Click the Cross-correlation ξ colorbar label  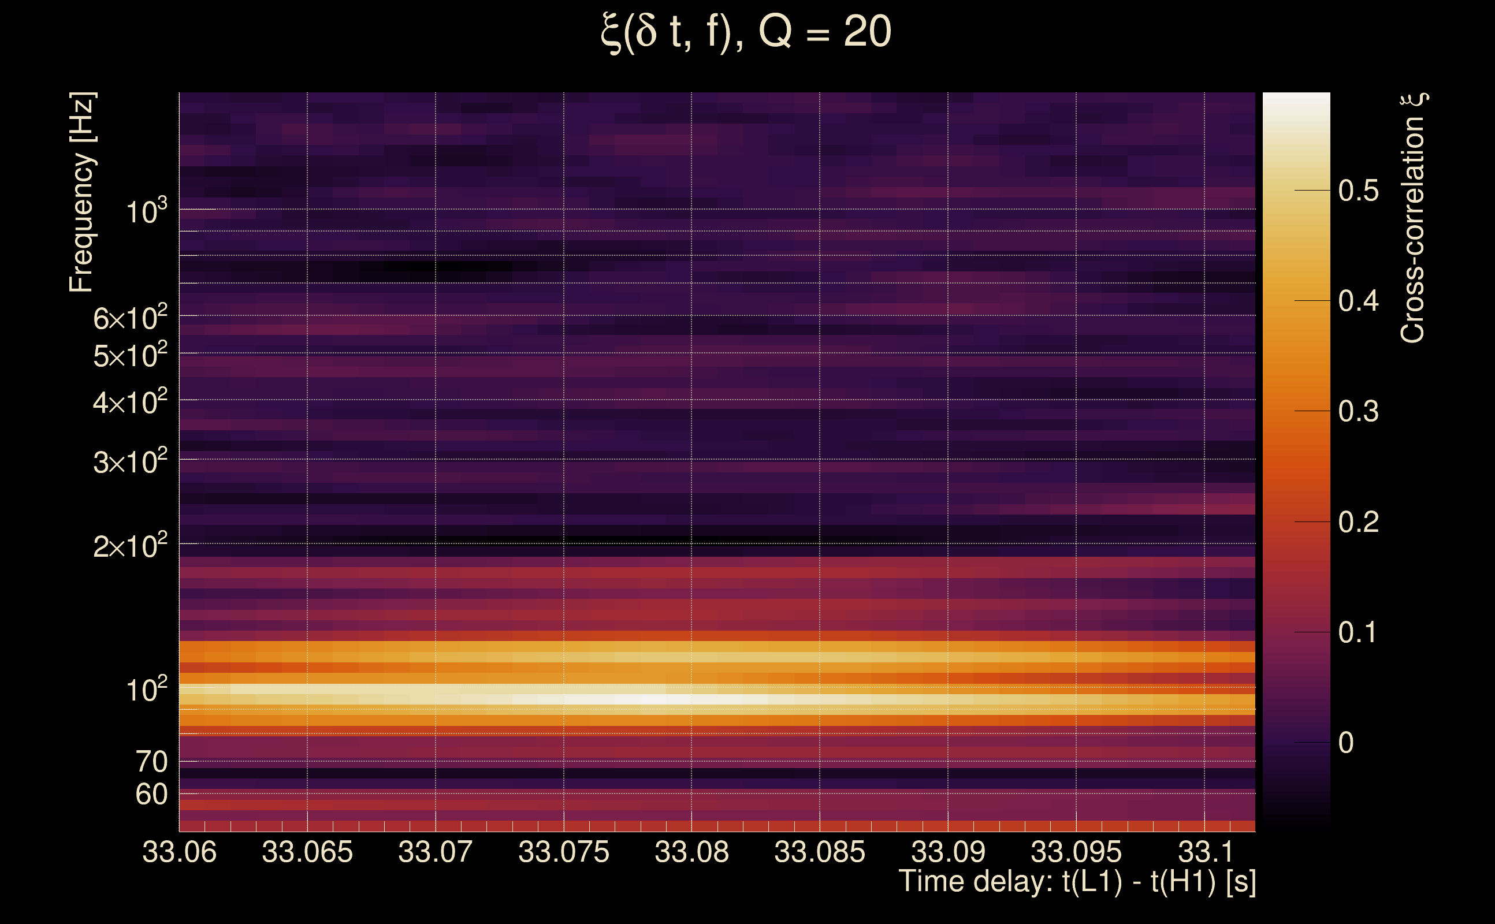1413,218
